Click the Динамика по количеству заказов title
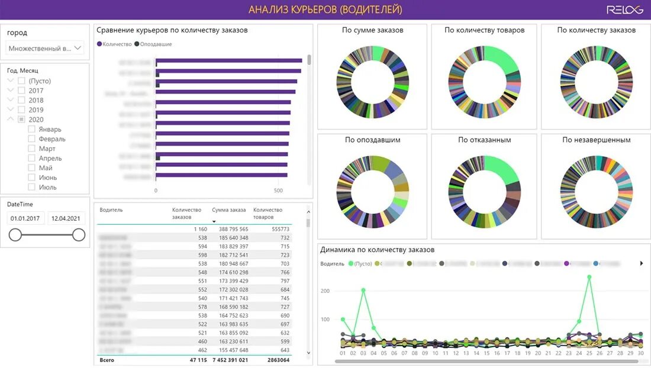Viewport: 651px width, 368px height. (x=377, y=250)
